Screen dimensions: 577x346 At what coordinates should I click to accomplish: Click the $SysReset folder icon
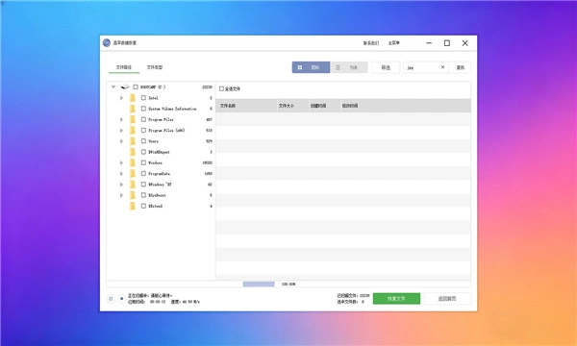pyautogui.click(x=133, y=195)
